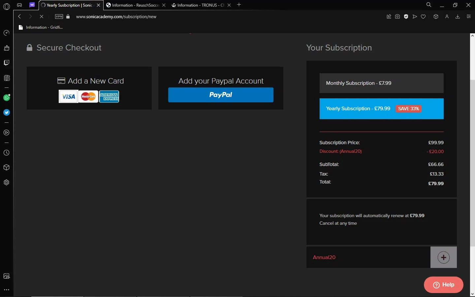The width and height of the screenshot is (475, 297).
Task: Open the downloads arrow icon
Action: (458, 16)
